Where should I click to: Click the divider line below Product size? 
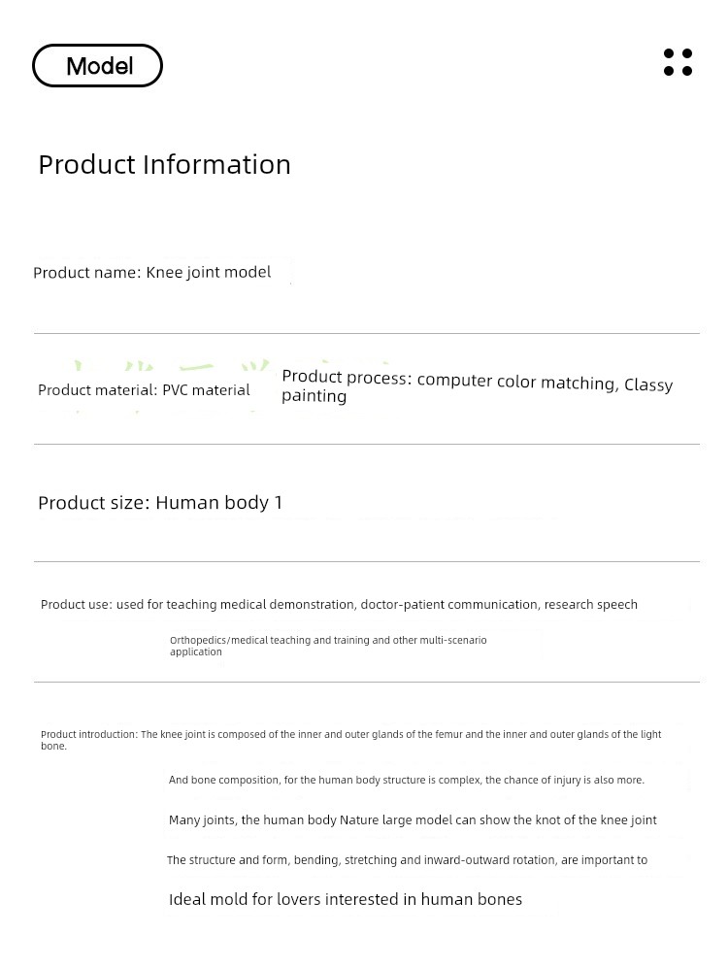[367, 562]
